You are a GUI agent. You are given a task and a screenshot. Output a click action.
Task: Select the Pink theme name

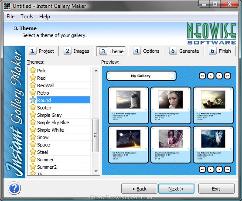[x=41, y=71]
